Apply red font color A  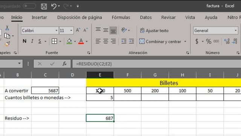click(x=81, y=41)
